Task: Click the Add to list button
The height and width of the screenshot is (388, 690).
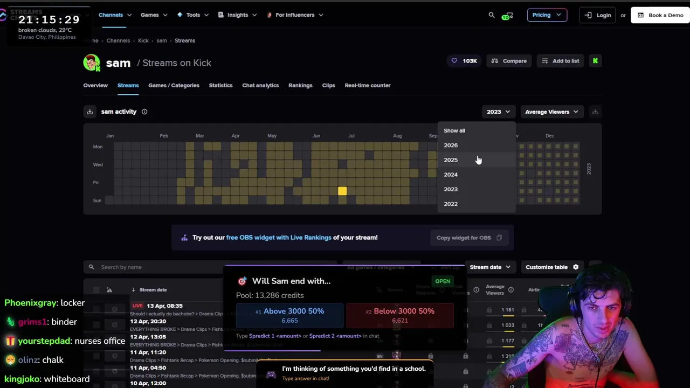Action: [x=560, y=61]
